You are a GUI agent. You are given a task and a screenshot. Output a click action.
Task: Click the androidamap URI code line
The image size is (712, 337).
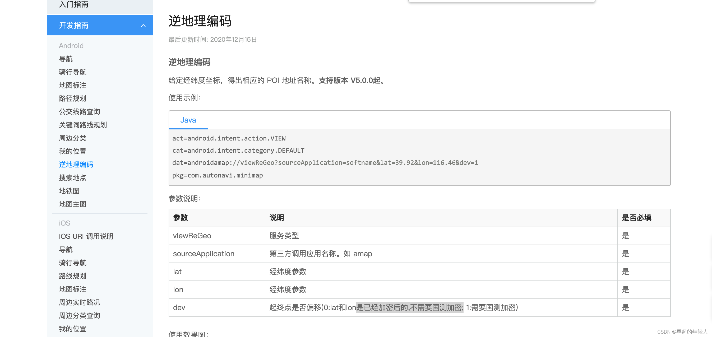click(325, 163)
